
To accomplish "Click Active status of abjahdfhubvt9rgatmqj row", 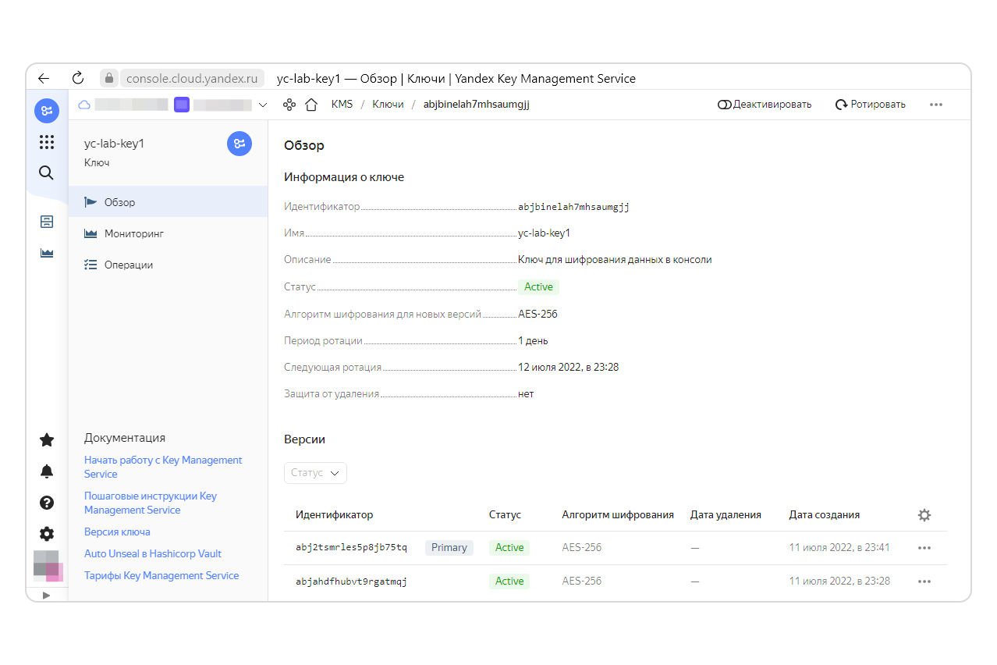I will 509,581.
